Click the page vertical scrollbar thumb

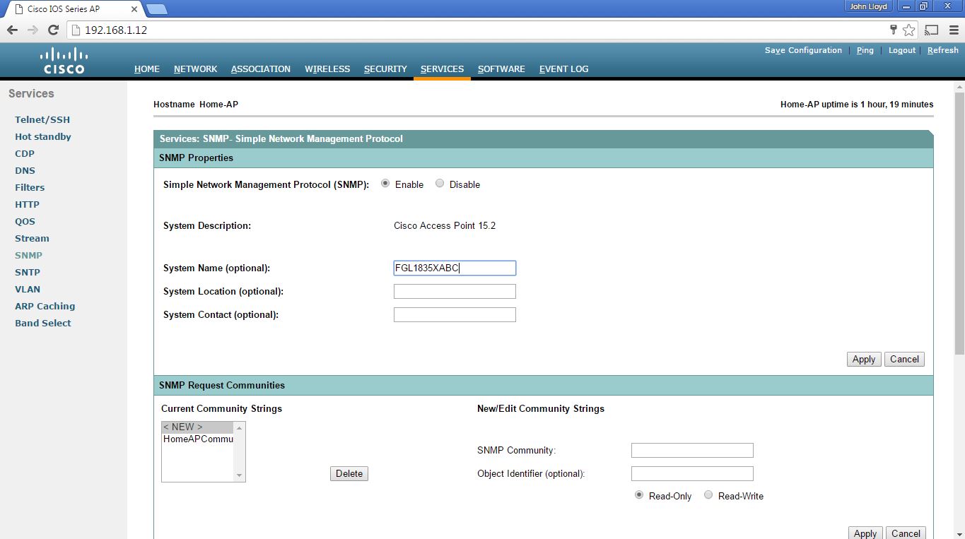(x=959, y=223)
